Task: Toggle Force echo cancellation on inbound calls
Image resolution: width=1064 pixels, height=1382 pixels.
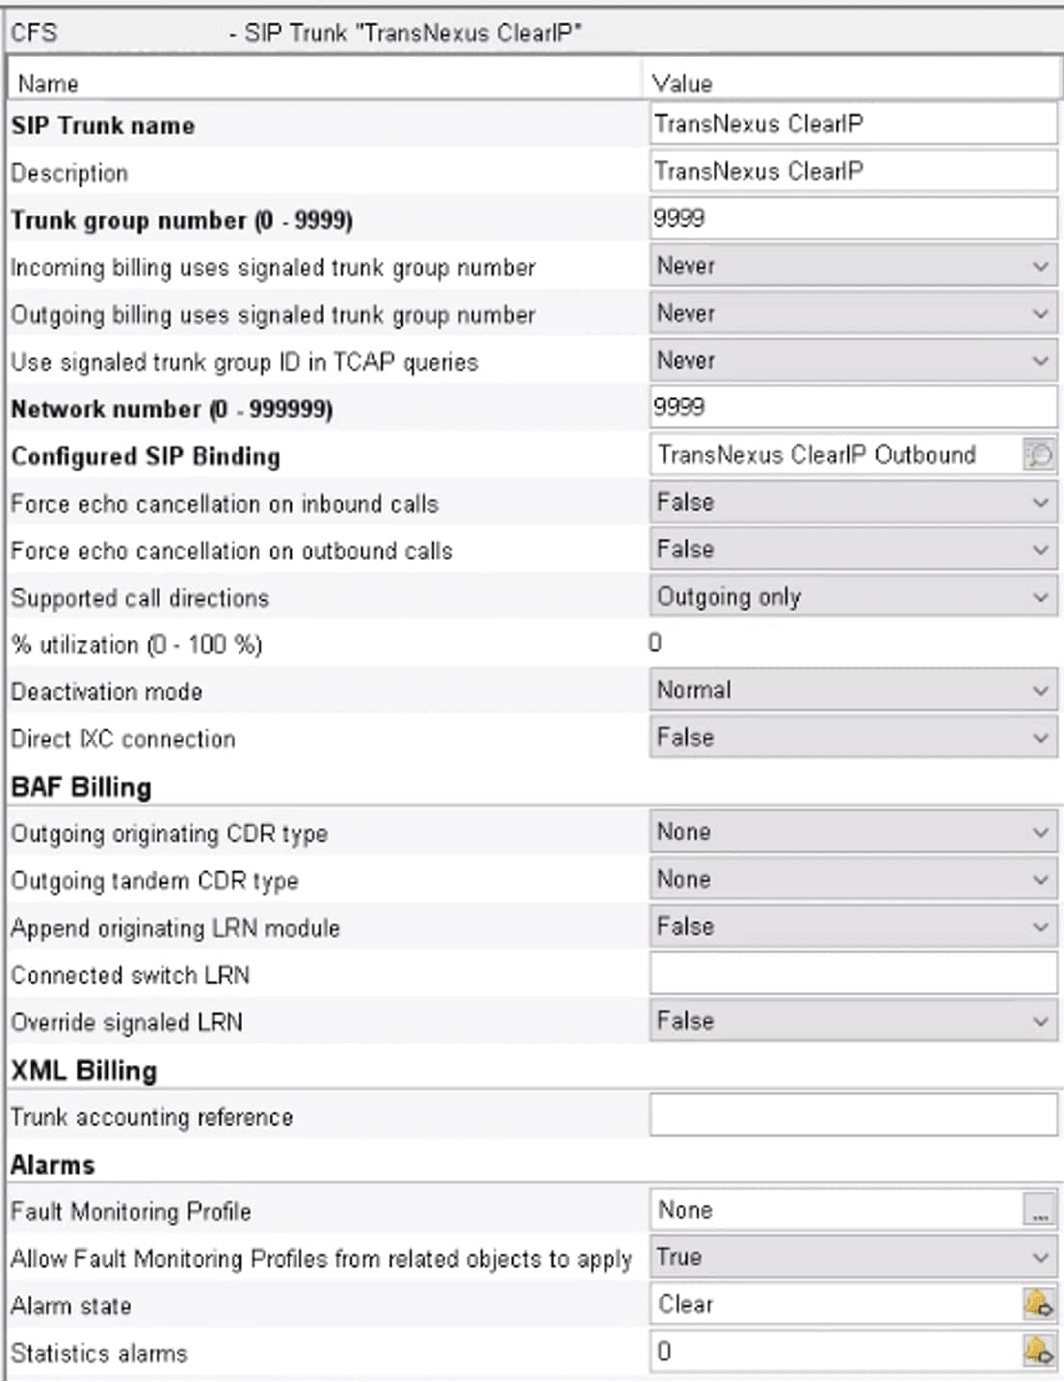Action: pyautogui.click(x=853, y=502)
